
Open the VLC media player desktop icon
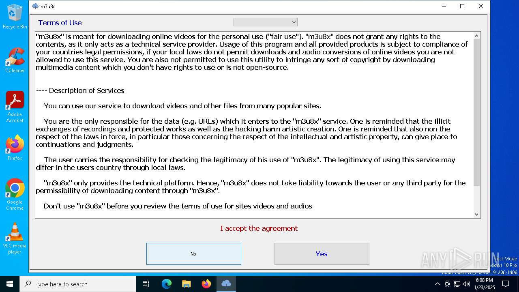point(15,238)
